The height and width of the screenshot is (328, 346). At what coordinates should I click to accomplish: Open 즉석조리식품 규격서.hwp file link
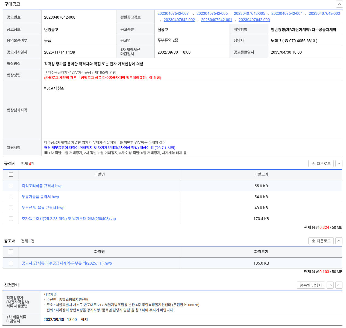point(42,186)
